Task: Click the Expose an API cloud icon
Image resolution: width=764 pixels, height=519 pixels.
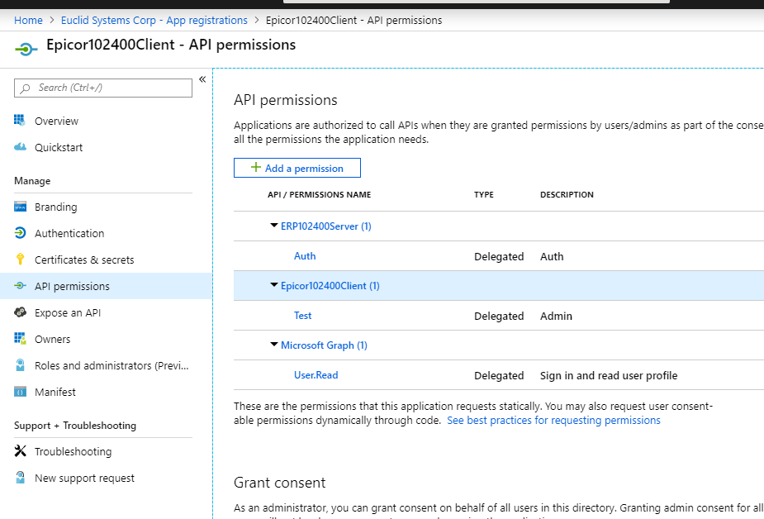Action: point(20,312)
